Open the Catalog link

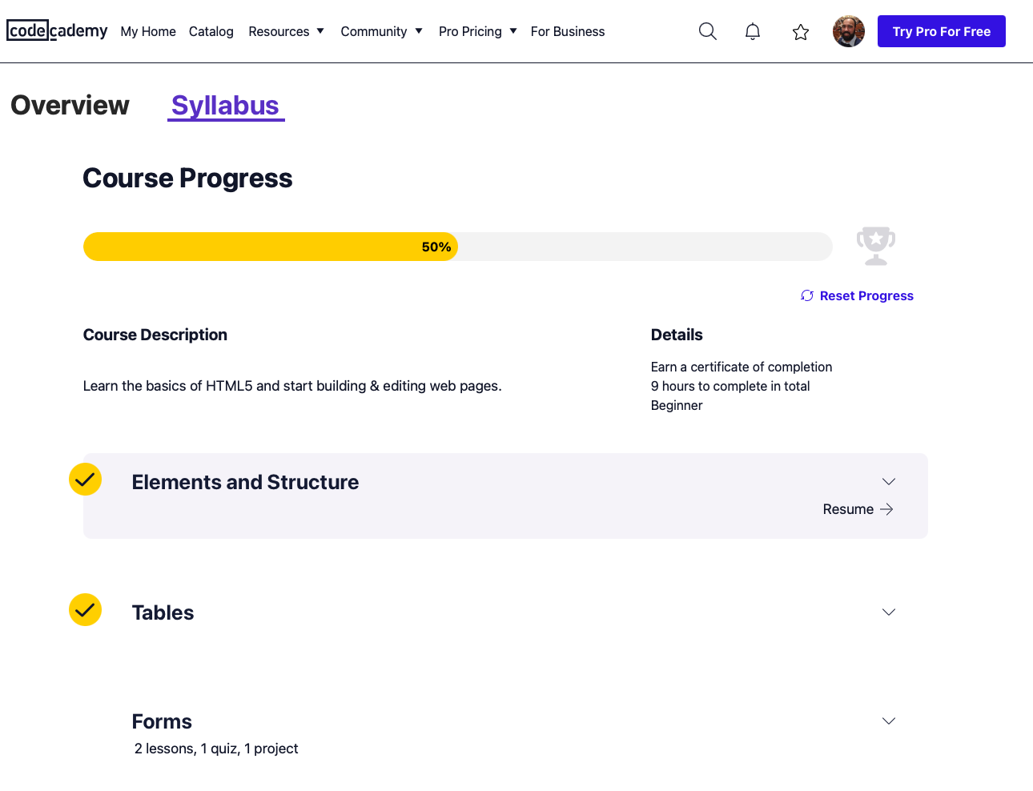[211, 31]
